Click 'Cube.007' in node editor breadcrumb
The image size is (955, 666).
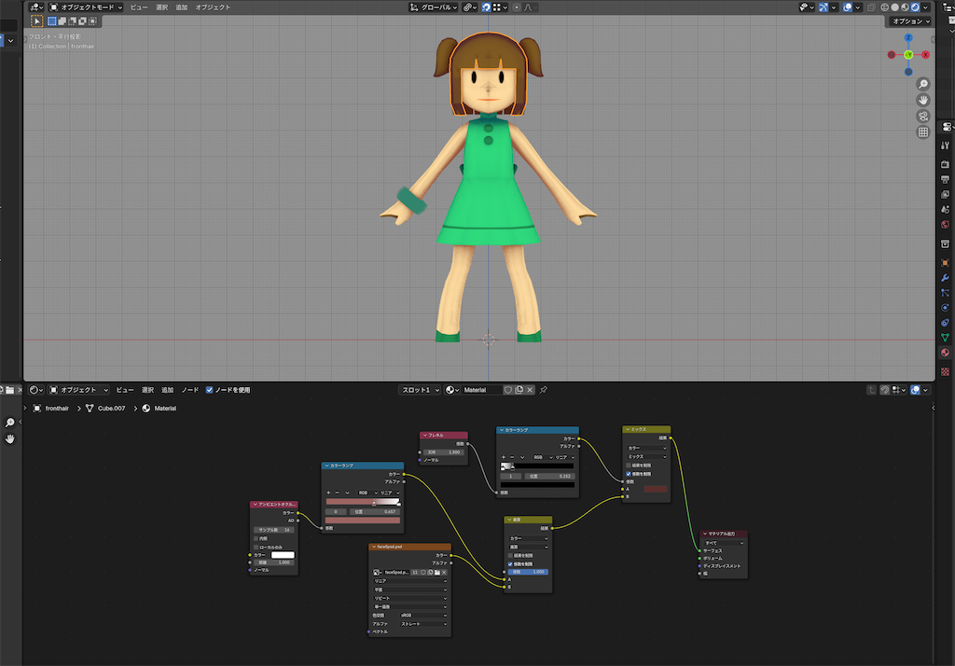[x=112, y=409]
